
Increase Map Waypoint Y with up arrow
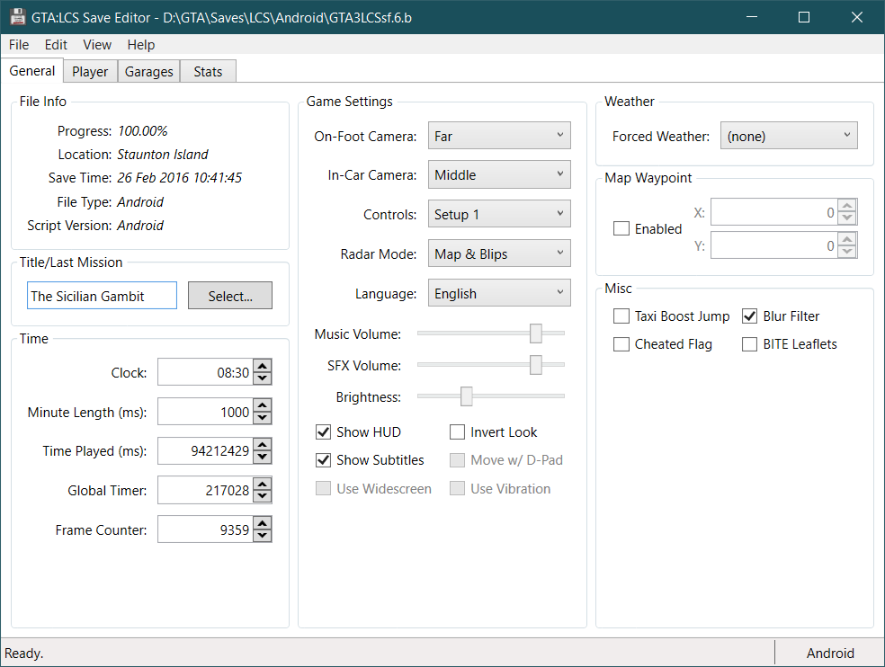pyautogui.click(x=847, y=239)
